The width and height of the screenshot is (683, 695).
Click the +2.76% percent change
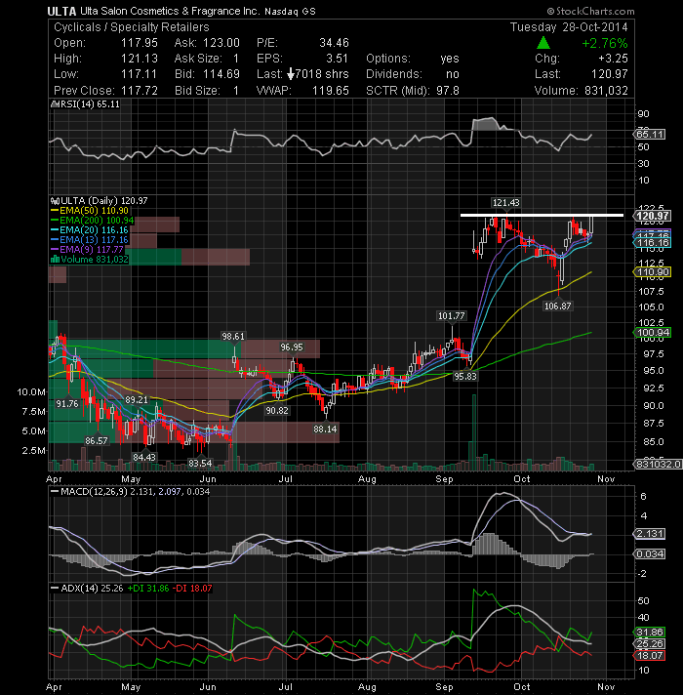[605, 43]
